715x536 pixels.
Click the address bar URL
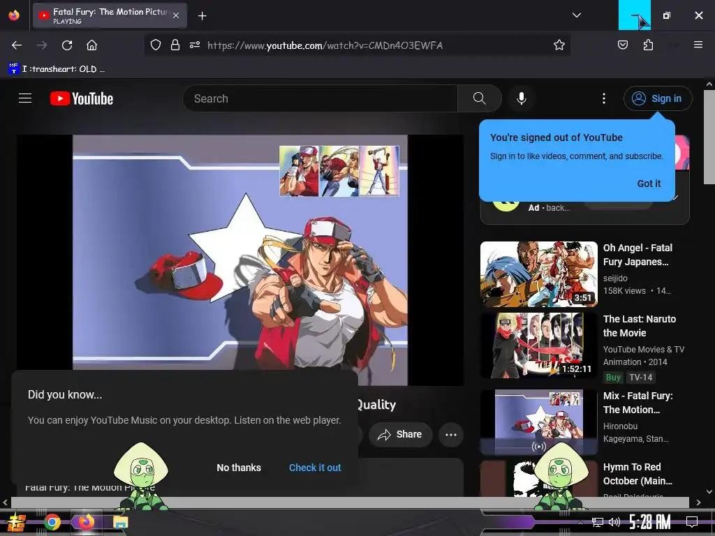pos(325,45)
